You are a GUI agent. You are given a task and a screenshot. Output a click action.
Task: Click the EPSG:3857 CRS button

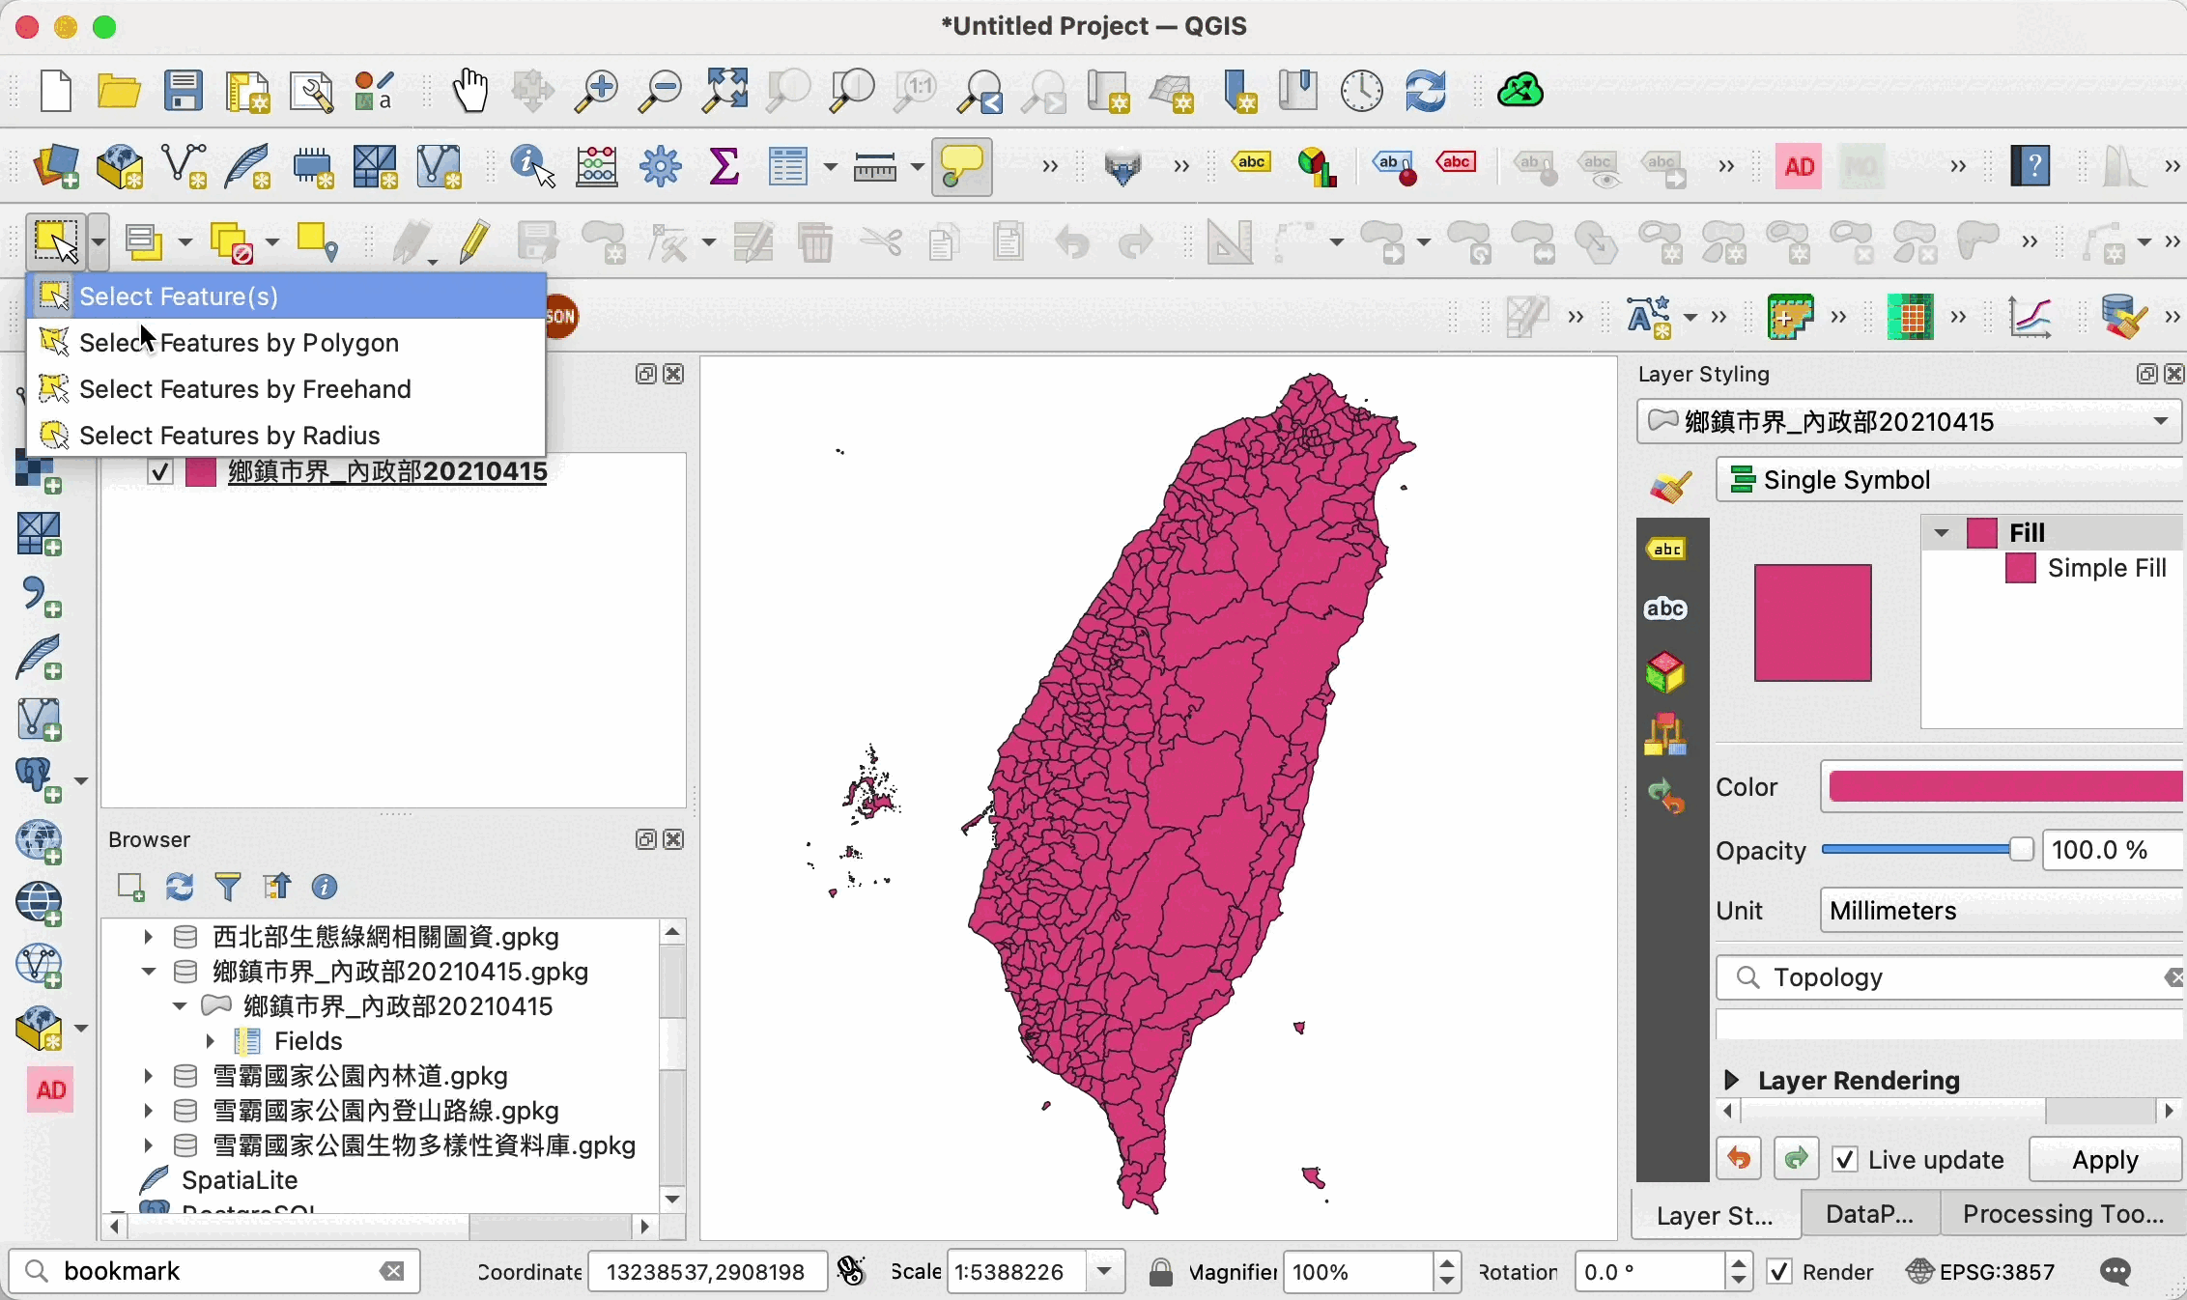1980,1272
